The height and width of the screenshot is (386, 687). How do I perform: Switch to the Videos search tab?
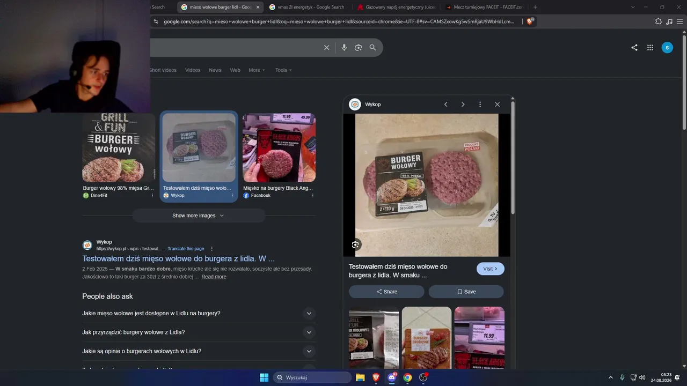coord(193,70)
